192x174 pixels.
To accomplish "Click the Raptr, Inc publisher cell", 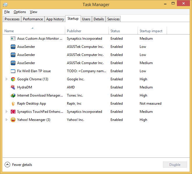I will point(74,104).
